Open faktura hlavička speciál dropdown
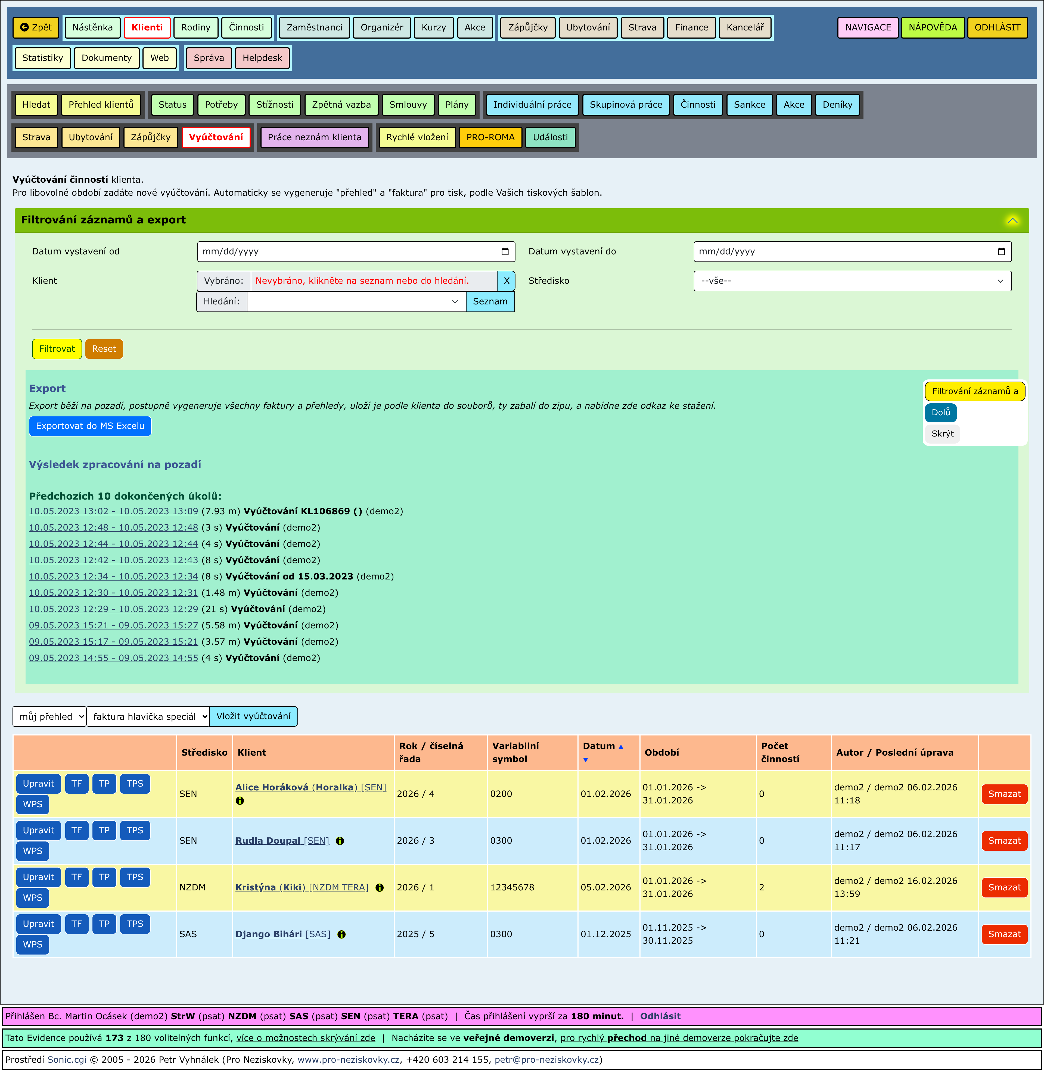The image size is (1044, 1085). click(148, 716)
